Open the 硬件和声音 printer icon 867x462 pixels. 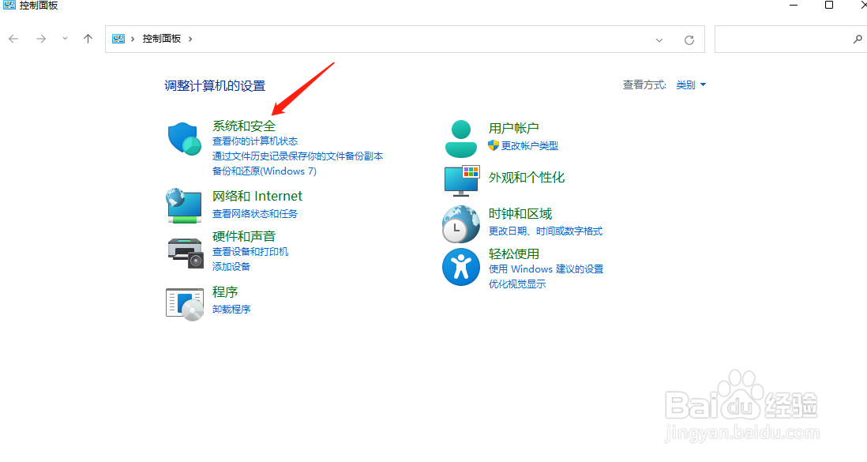(x=186, y=253)
